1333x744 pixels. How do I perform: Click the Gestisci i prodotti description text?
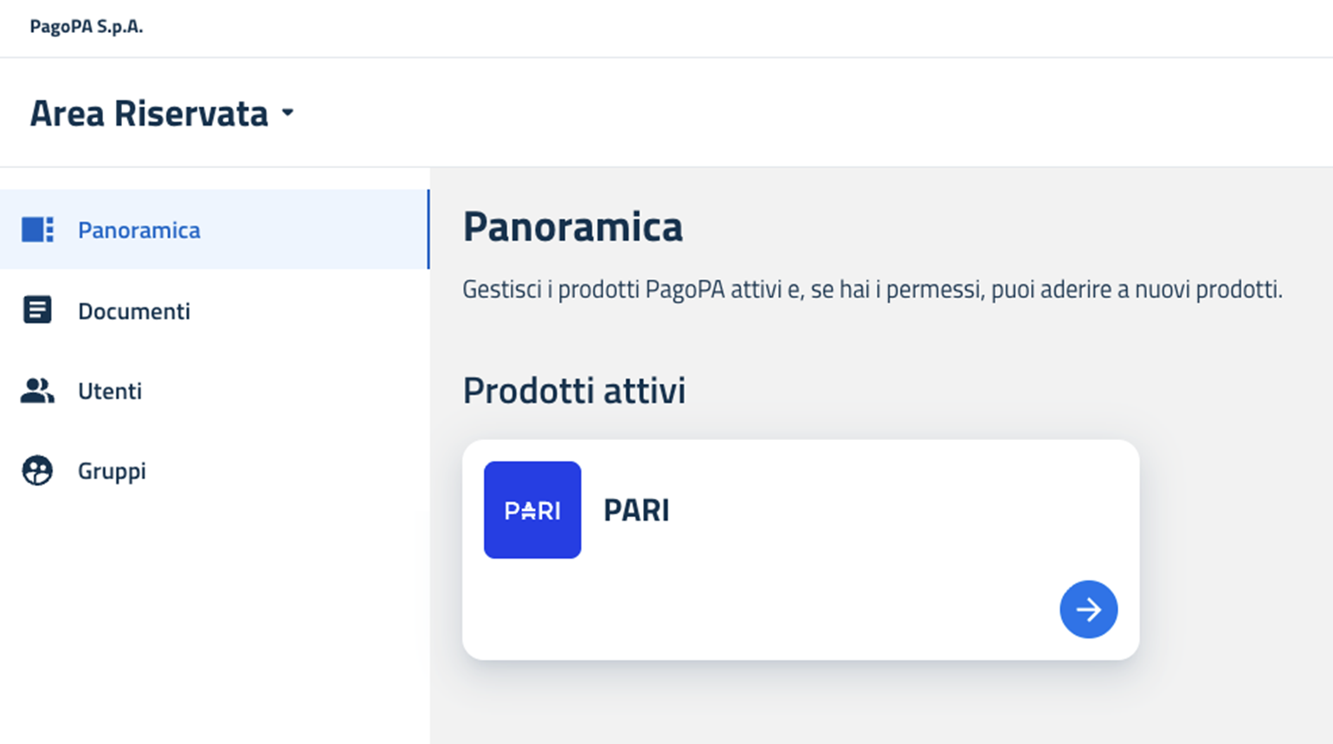(872, 289)
